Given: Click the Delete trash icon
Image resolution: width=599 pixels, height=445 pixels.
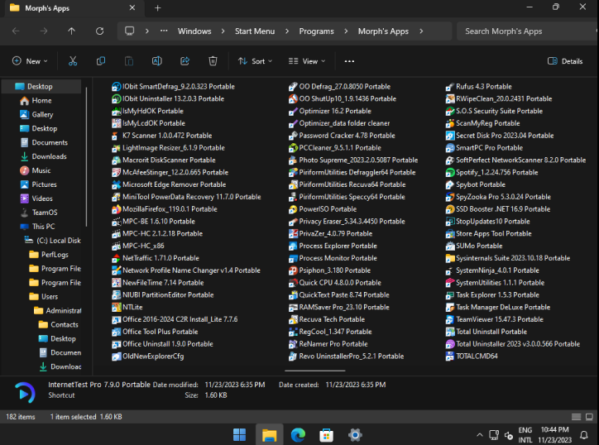Looking at the screenshot, I should click(x=213, y=61).
